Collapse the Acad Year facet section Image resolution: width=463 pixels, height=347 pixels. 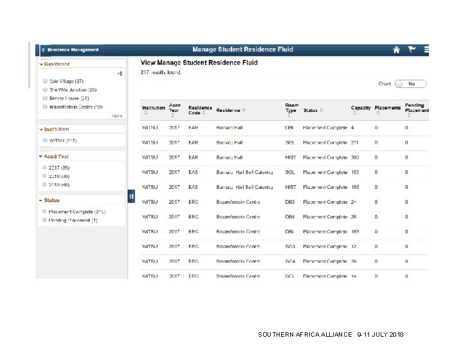(41, 156)
